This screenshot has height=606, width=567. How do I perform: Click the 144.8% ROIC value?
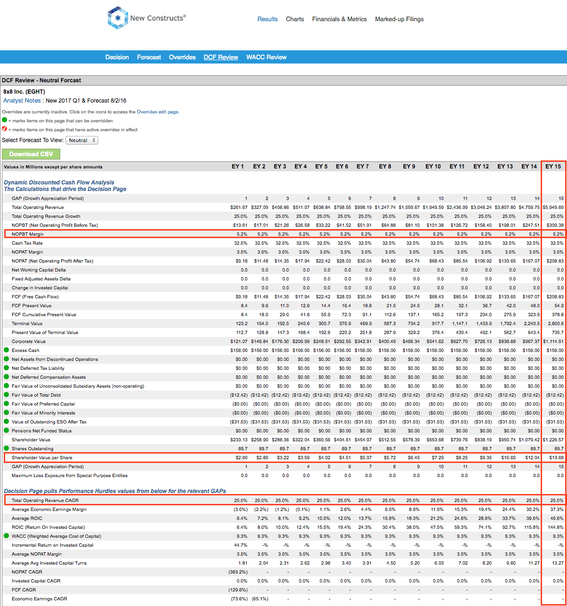(556, 527)
